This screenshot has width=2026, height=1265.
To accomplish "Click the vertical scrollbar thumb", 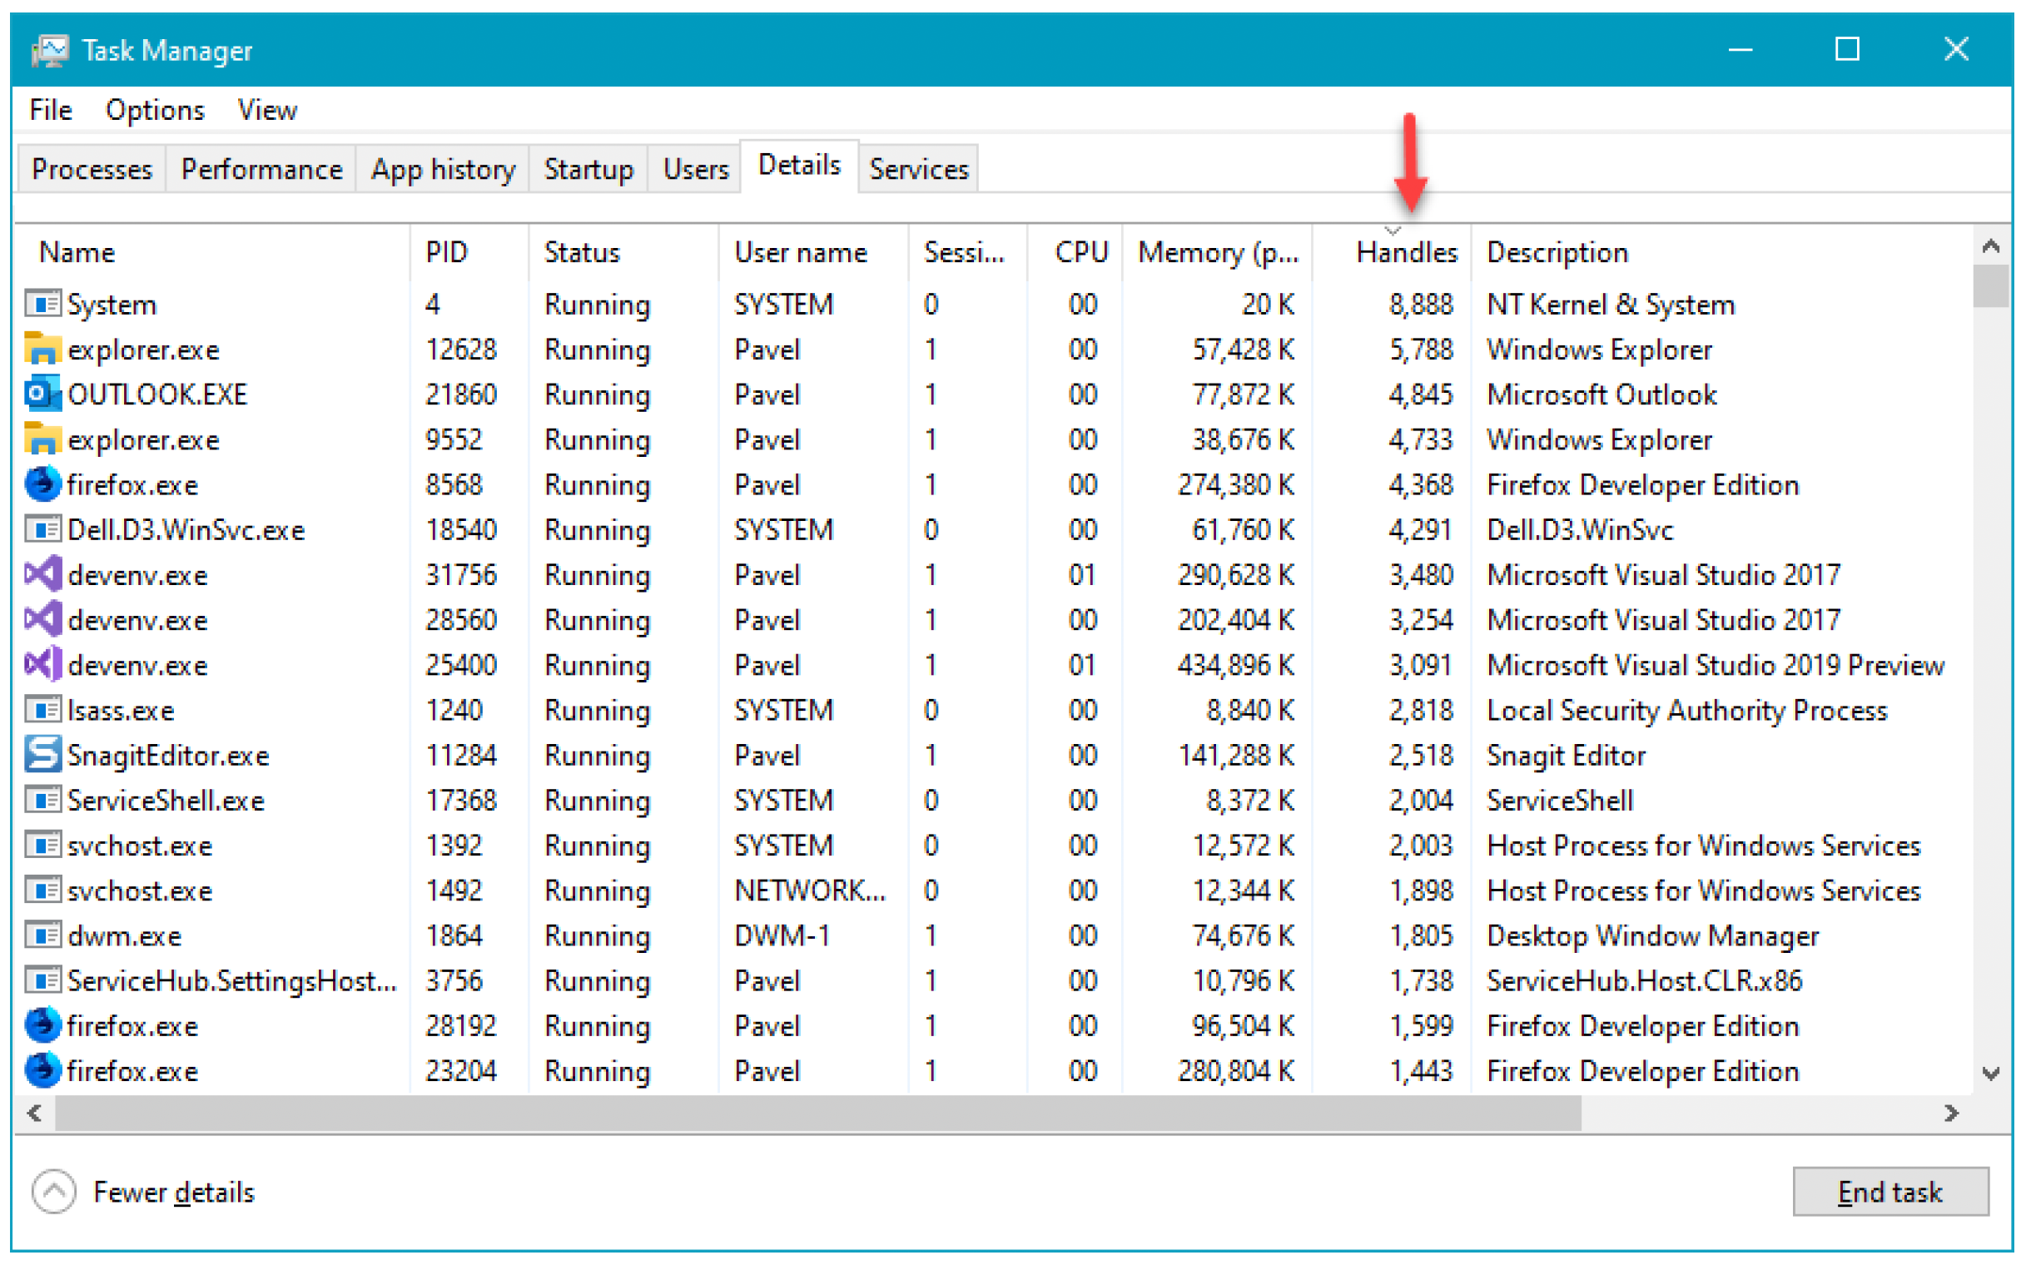I will (1991, 287).
